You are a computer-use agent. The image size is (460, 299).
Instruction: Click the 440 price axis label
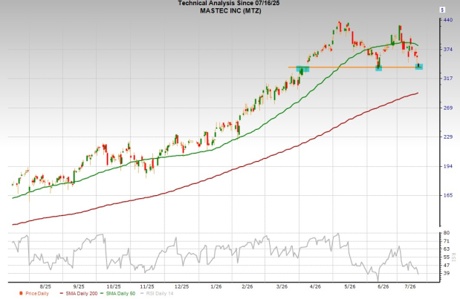pyautogui.click(x=448, y=19)
